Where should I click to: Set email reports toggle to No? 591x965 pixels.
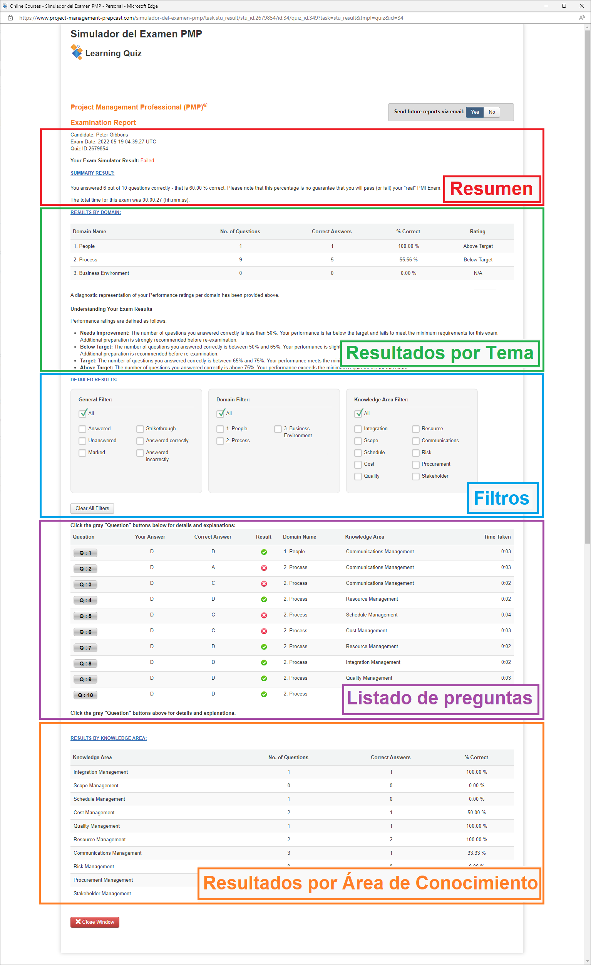pos(492,112)
